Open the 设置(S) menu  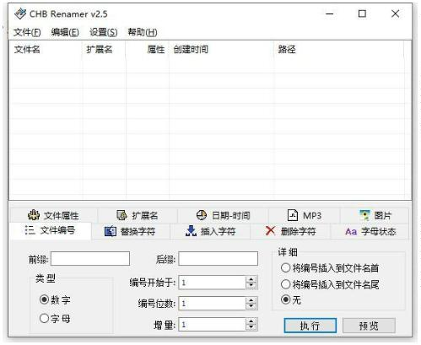point(104,32)
